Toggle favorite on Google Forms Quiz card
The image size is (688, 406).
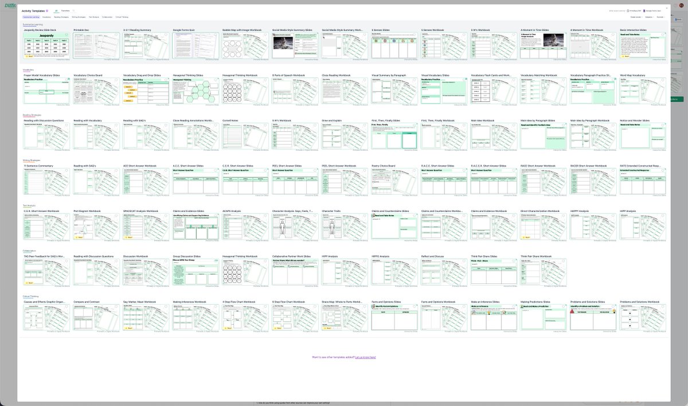216,35
